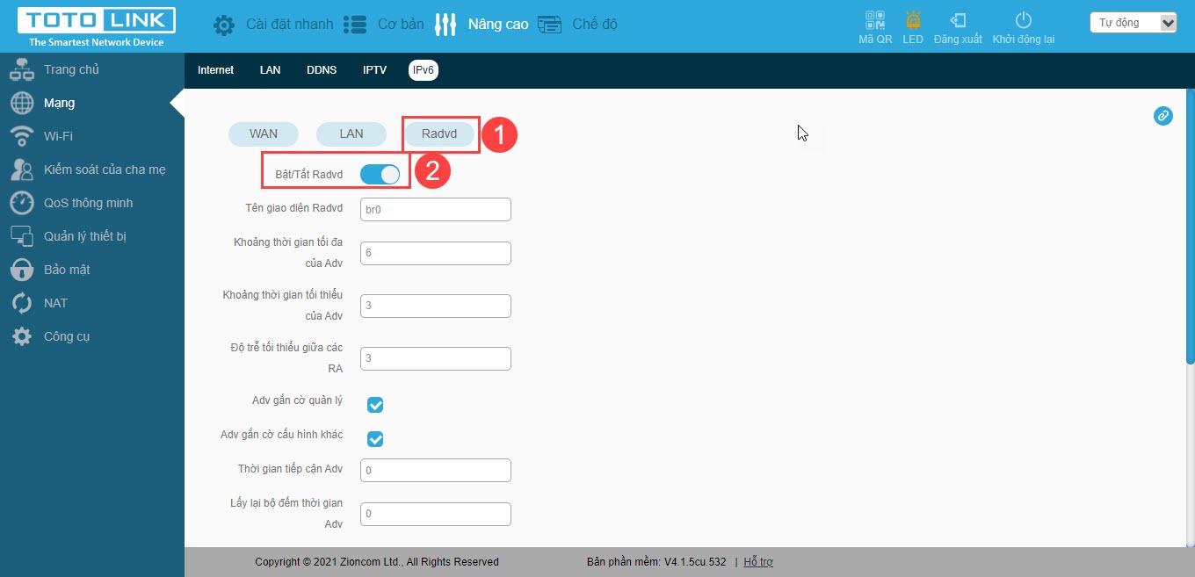This screenshot has width=1195, height=577.
Task: Click the Công cụ gear icon
Action: pyautogui.click(x=22, y=336)
